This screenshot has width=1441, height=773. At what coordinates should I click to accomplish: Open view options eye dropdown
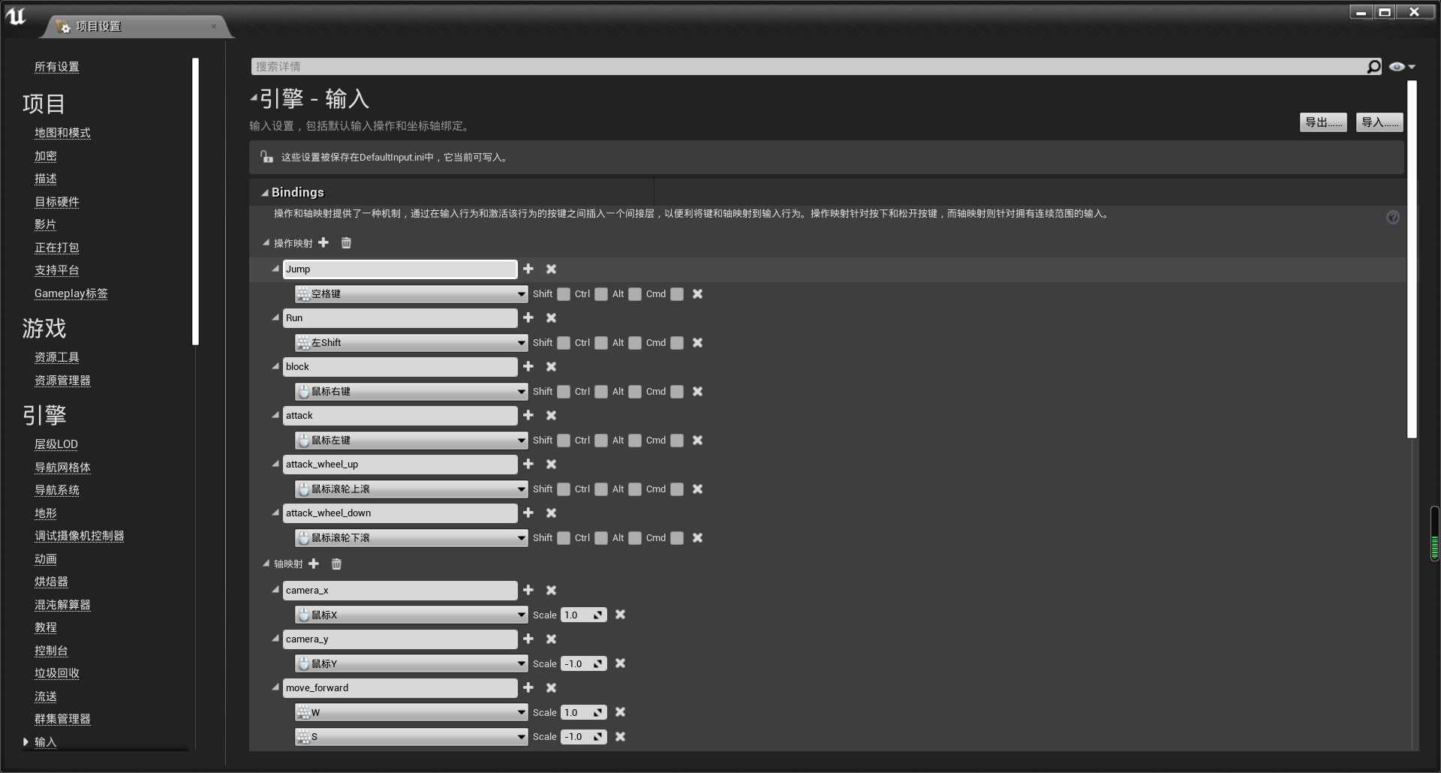1401,67
